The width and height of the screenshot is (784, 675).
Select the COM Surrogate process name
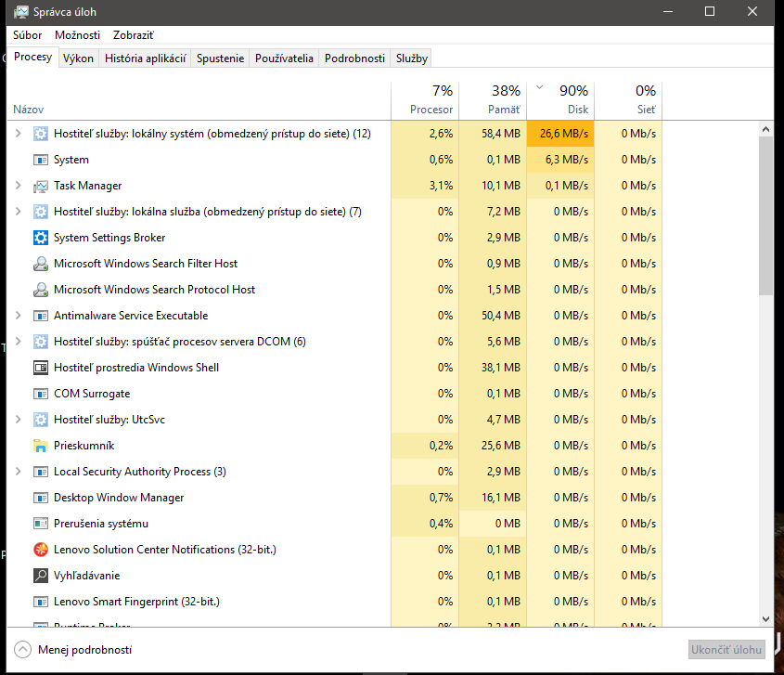point(92,394)
